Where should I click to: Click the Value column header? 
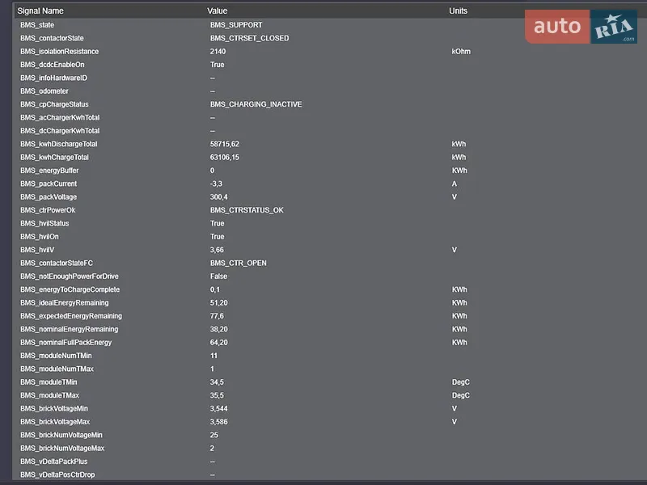[x=217, y=11]
